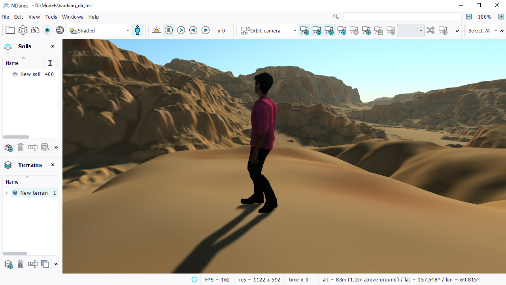The image size is (506, 285).
Task: Open the Tools menu
Action: pos(51,17)
